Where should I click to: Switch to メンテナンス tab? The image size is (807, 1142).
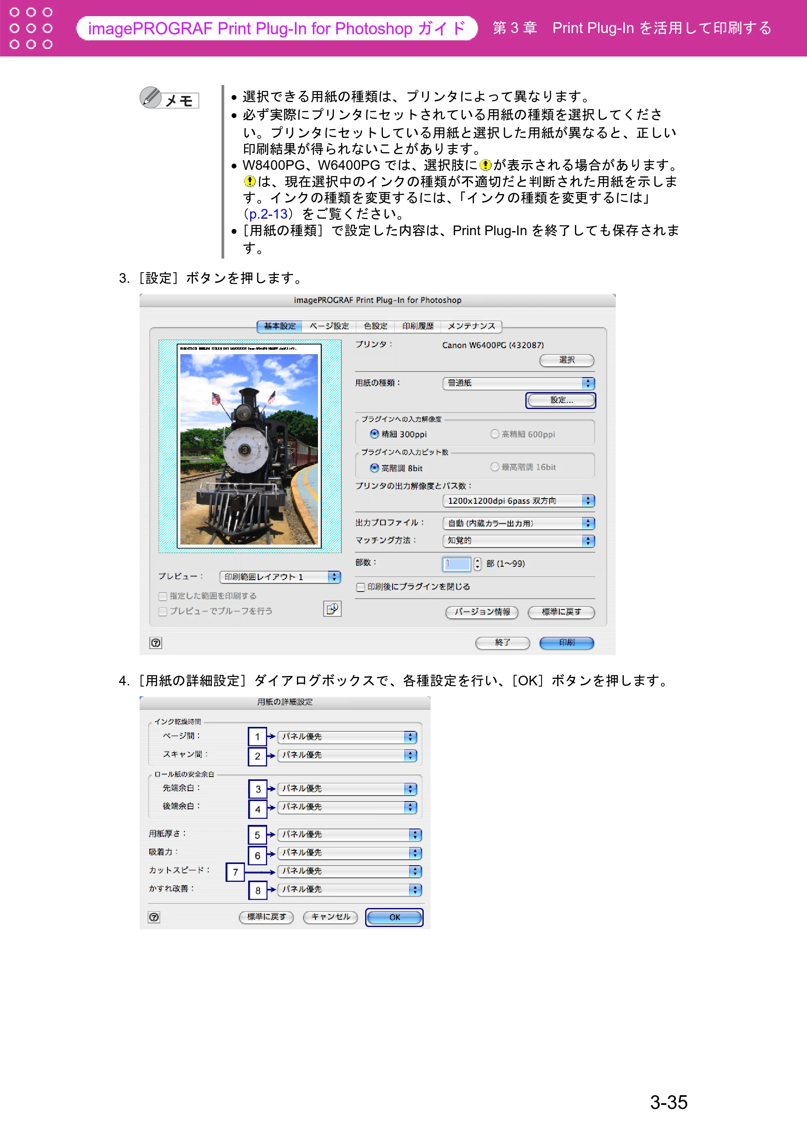[x=471, y=326]
